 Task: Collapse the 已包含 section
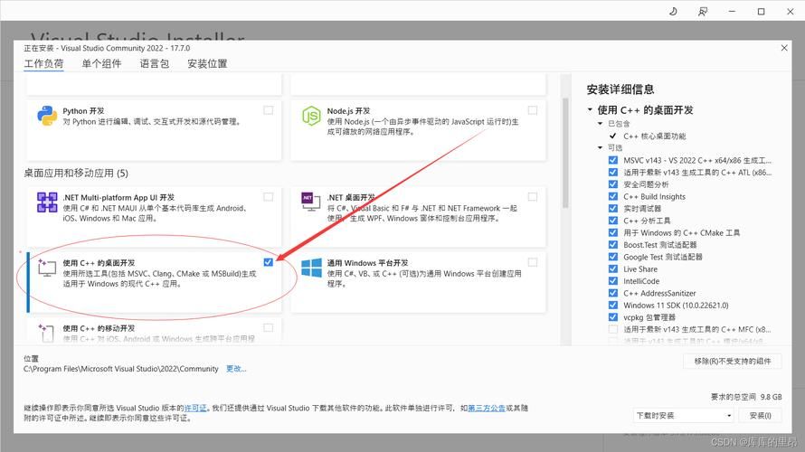[600, 124]
